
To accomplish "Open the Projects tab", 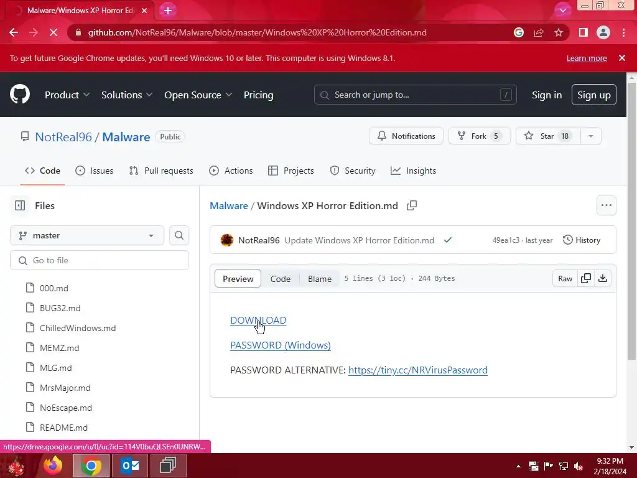I will pyautogui.click(x=291, y=171).
